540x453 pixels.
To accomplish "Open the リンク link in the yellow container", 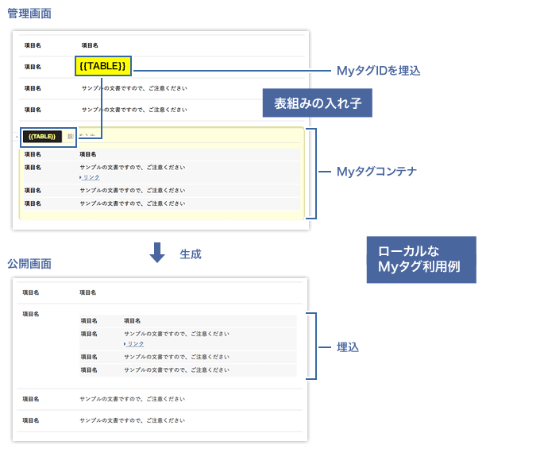I will (91, 177).
